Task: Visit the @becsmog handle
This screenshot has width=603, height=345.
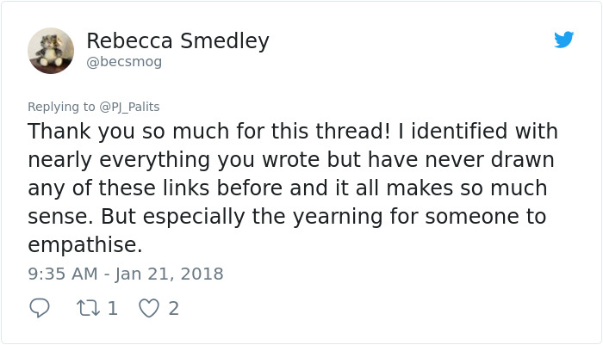Action: (x=124, y=62)
